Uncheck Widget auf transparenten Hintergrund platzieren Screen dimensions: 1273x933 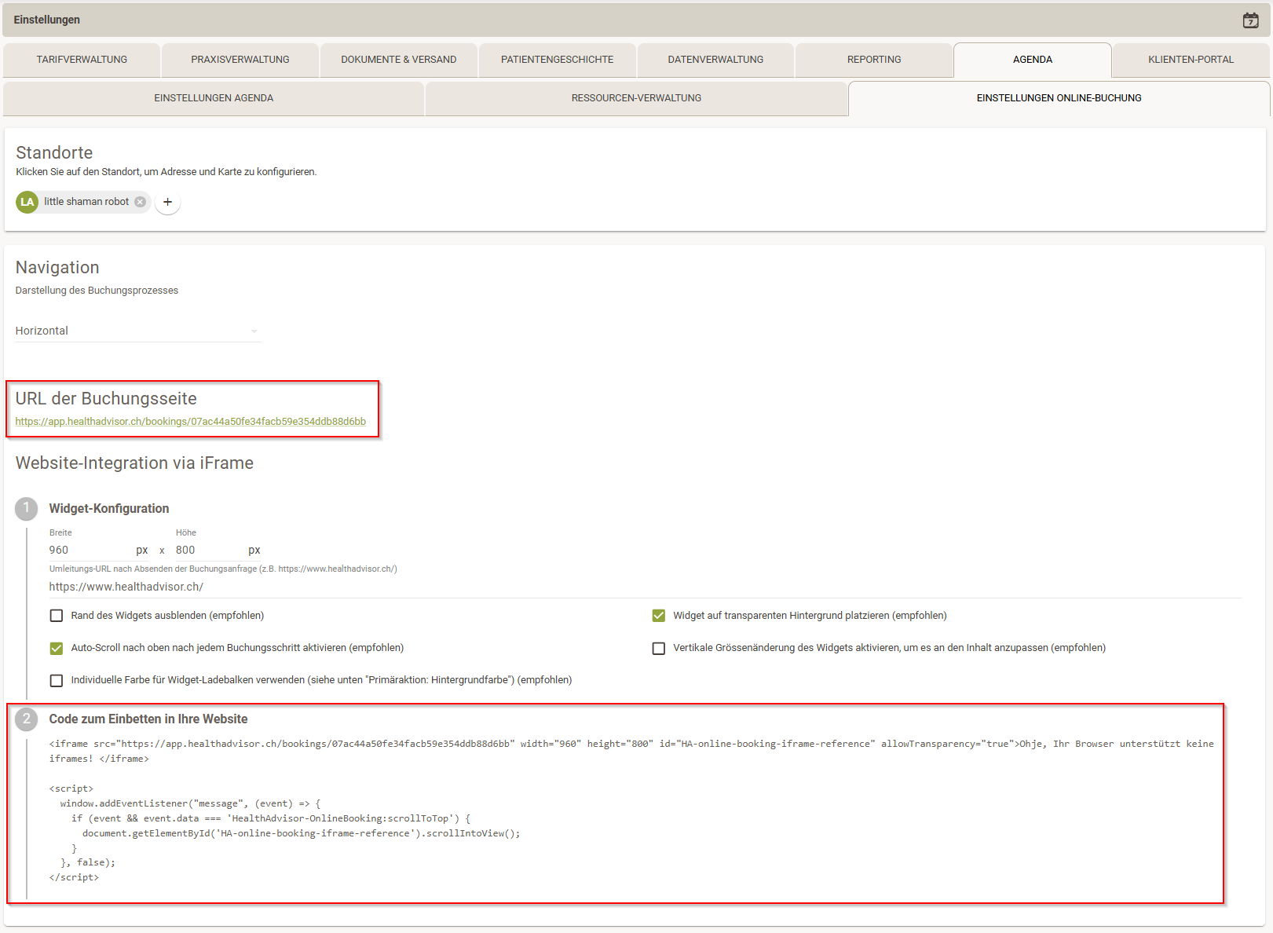point(659,616)
